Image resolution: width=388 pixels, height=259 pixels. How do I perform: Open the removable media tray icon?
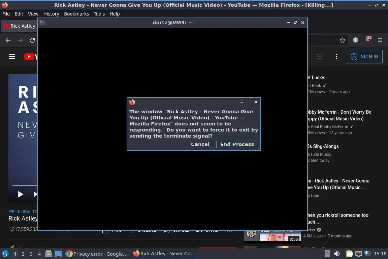click(327, 254)
